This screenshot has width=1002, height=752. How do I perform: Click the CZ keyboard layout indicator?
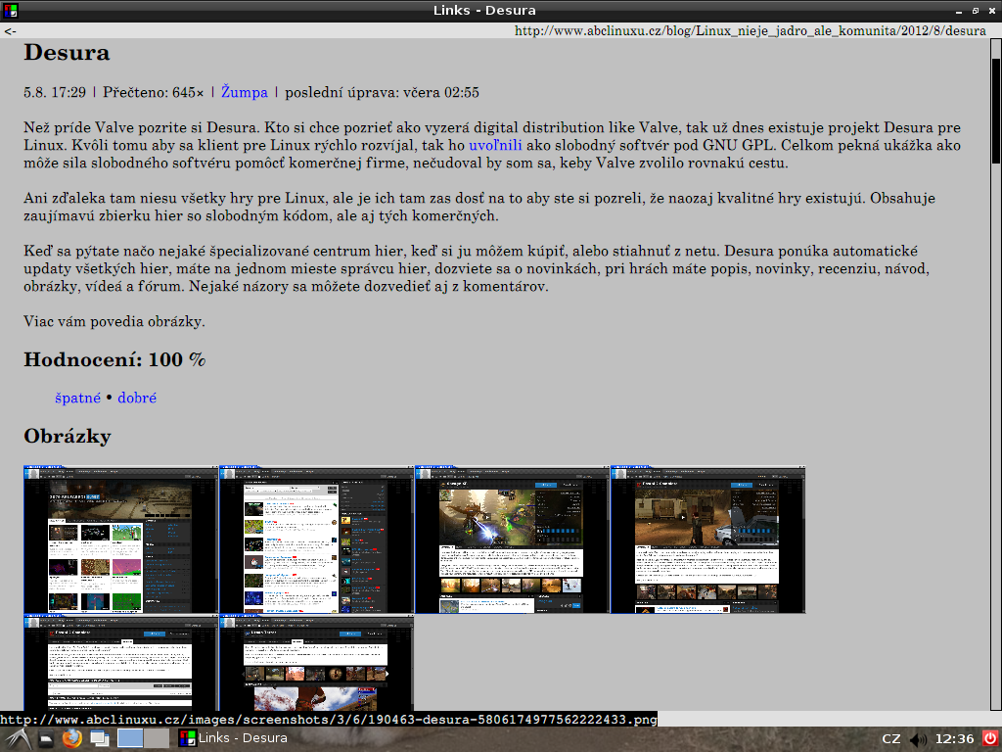point(890,739)
